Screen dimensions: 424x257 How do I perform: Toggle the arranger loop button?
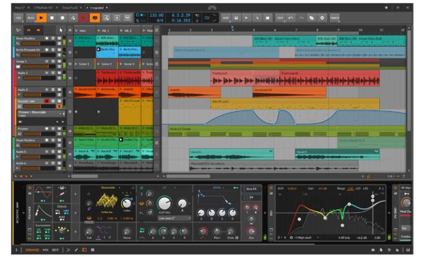207,18
